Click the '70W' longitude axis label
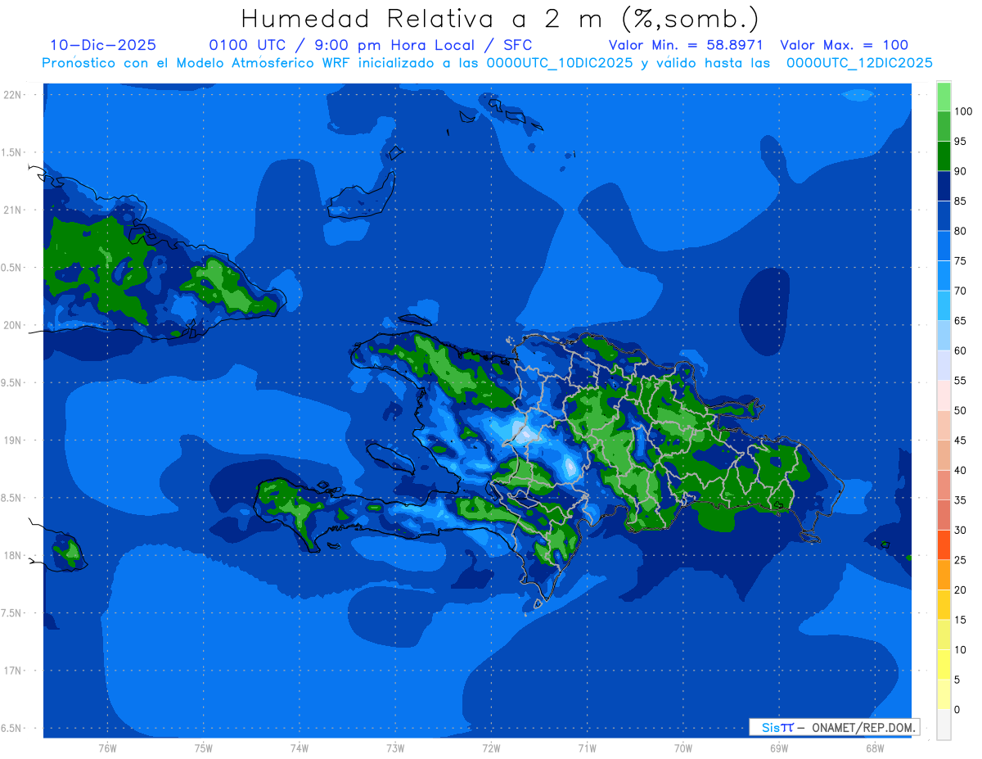Screen dimensions: 982x759 pos(683,748)
